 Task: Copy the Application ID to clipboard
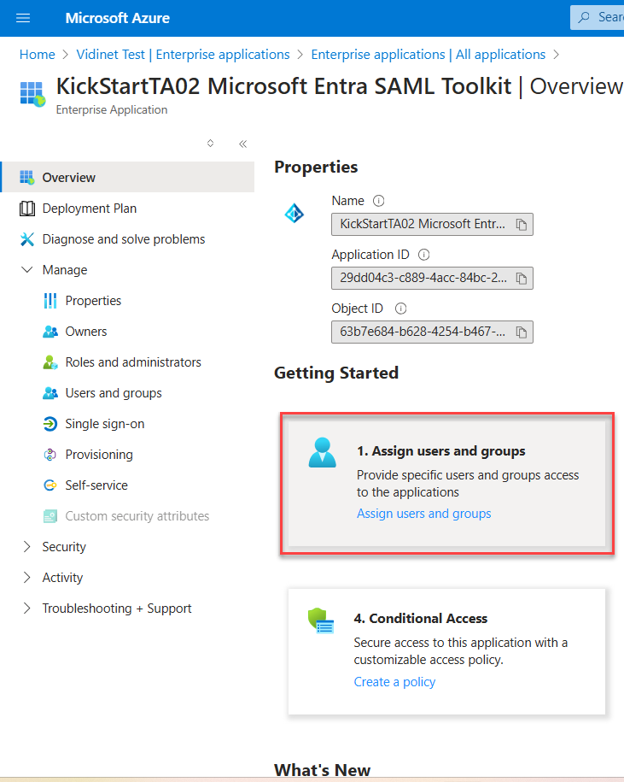pyautogui.click(x=522, y=279)
